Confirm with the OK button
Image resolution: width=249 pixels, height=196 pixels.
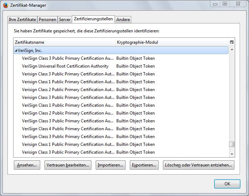click(227, 184)
